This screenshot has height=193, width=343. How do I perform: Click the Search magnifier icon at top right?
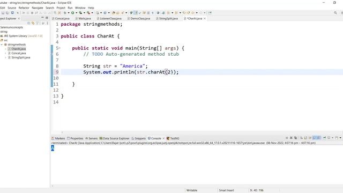(x=335, y=13)
